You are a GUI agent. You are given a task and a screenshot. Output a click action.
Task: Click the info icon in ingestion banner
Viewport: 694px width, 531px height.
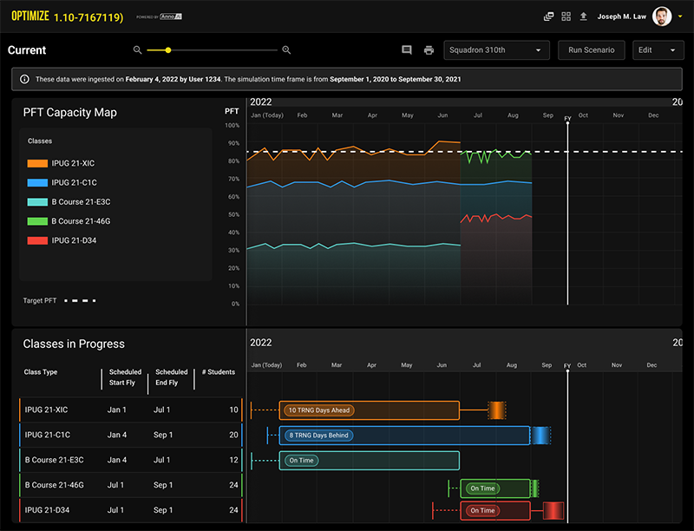[x=23, y=79]
